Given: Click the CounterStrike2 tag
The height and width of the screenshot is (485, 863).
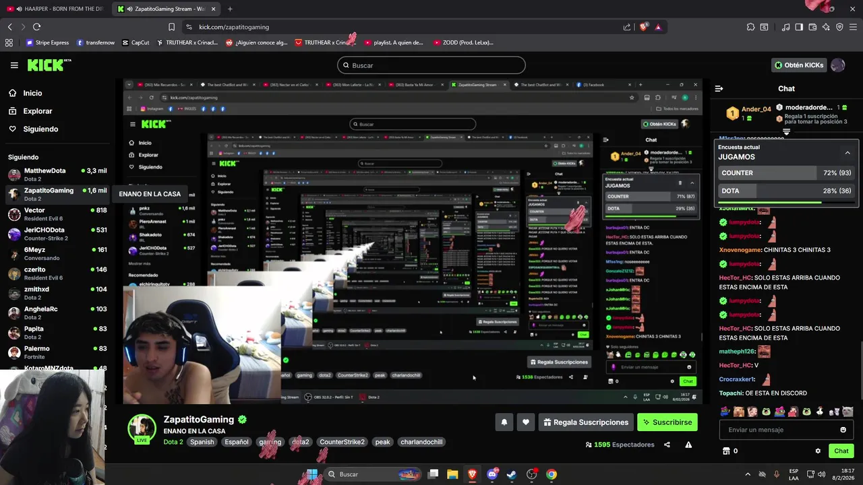Looking at the screenshot, I should pos(342,442).
